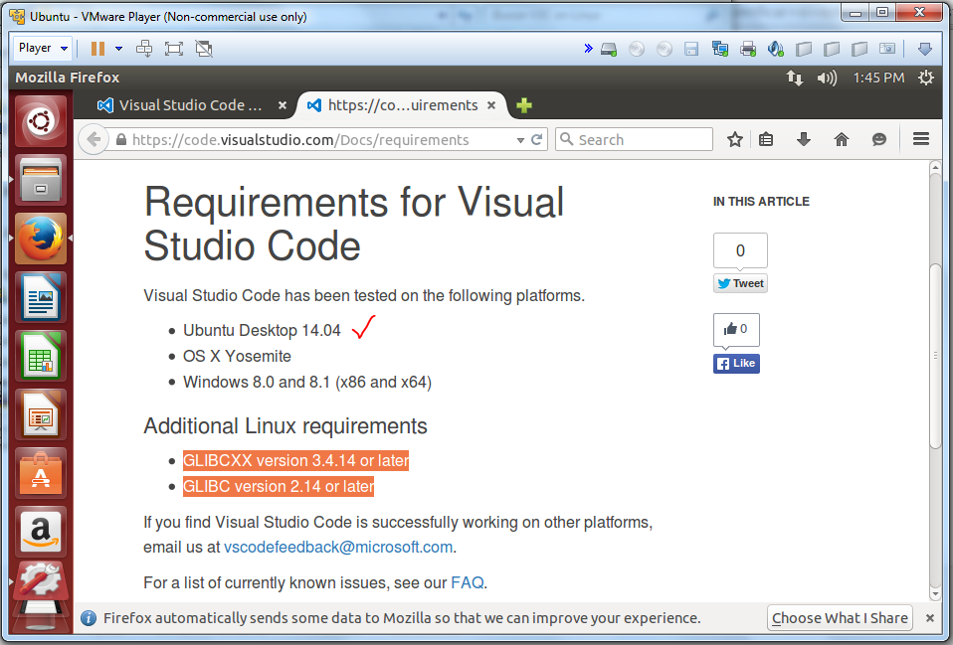Viewport: 953px width, 645px height.
Task: Click the vscodefeedback@microsoft.com email link
Action: pyautogui.click(x=338, y=548)
